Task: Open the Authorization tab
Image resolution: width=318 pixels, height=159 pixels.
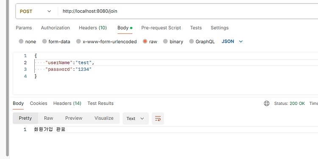Action: pos(56,28)
